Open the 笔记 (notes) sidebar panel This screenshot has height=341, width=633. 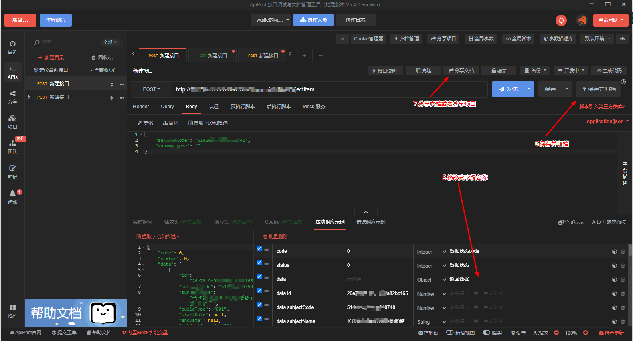(12, 172)
